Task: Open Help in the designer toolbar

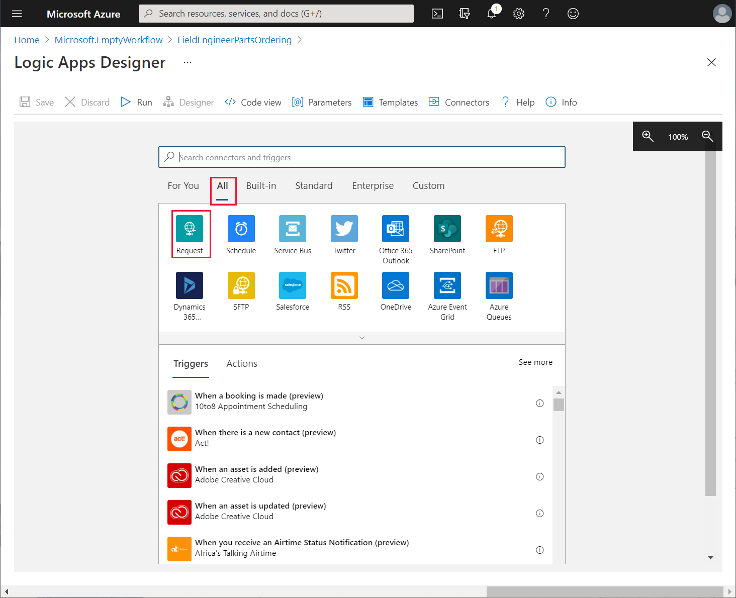Action: click(518, 102)
